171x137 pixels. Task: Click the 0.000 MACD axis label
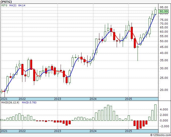(164, 121)
